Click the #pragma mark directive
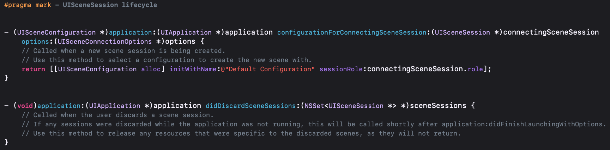610x150 pixels. (28, 5)
